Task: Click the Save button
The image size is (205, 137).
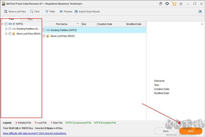Action: [x=191, y=131]
